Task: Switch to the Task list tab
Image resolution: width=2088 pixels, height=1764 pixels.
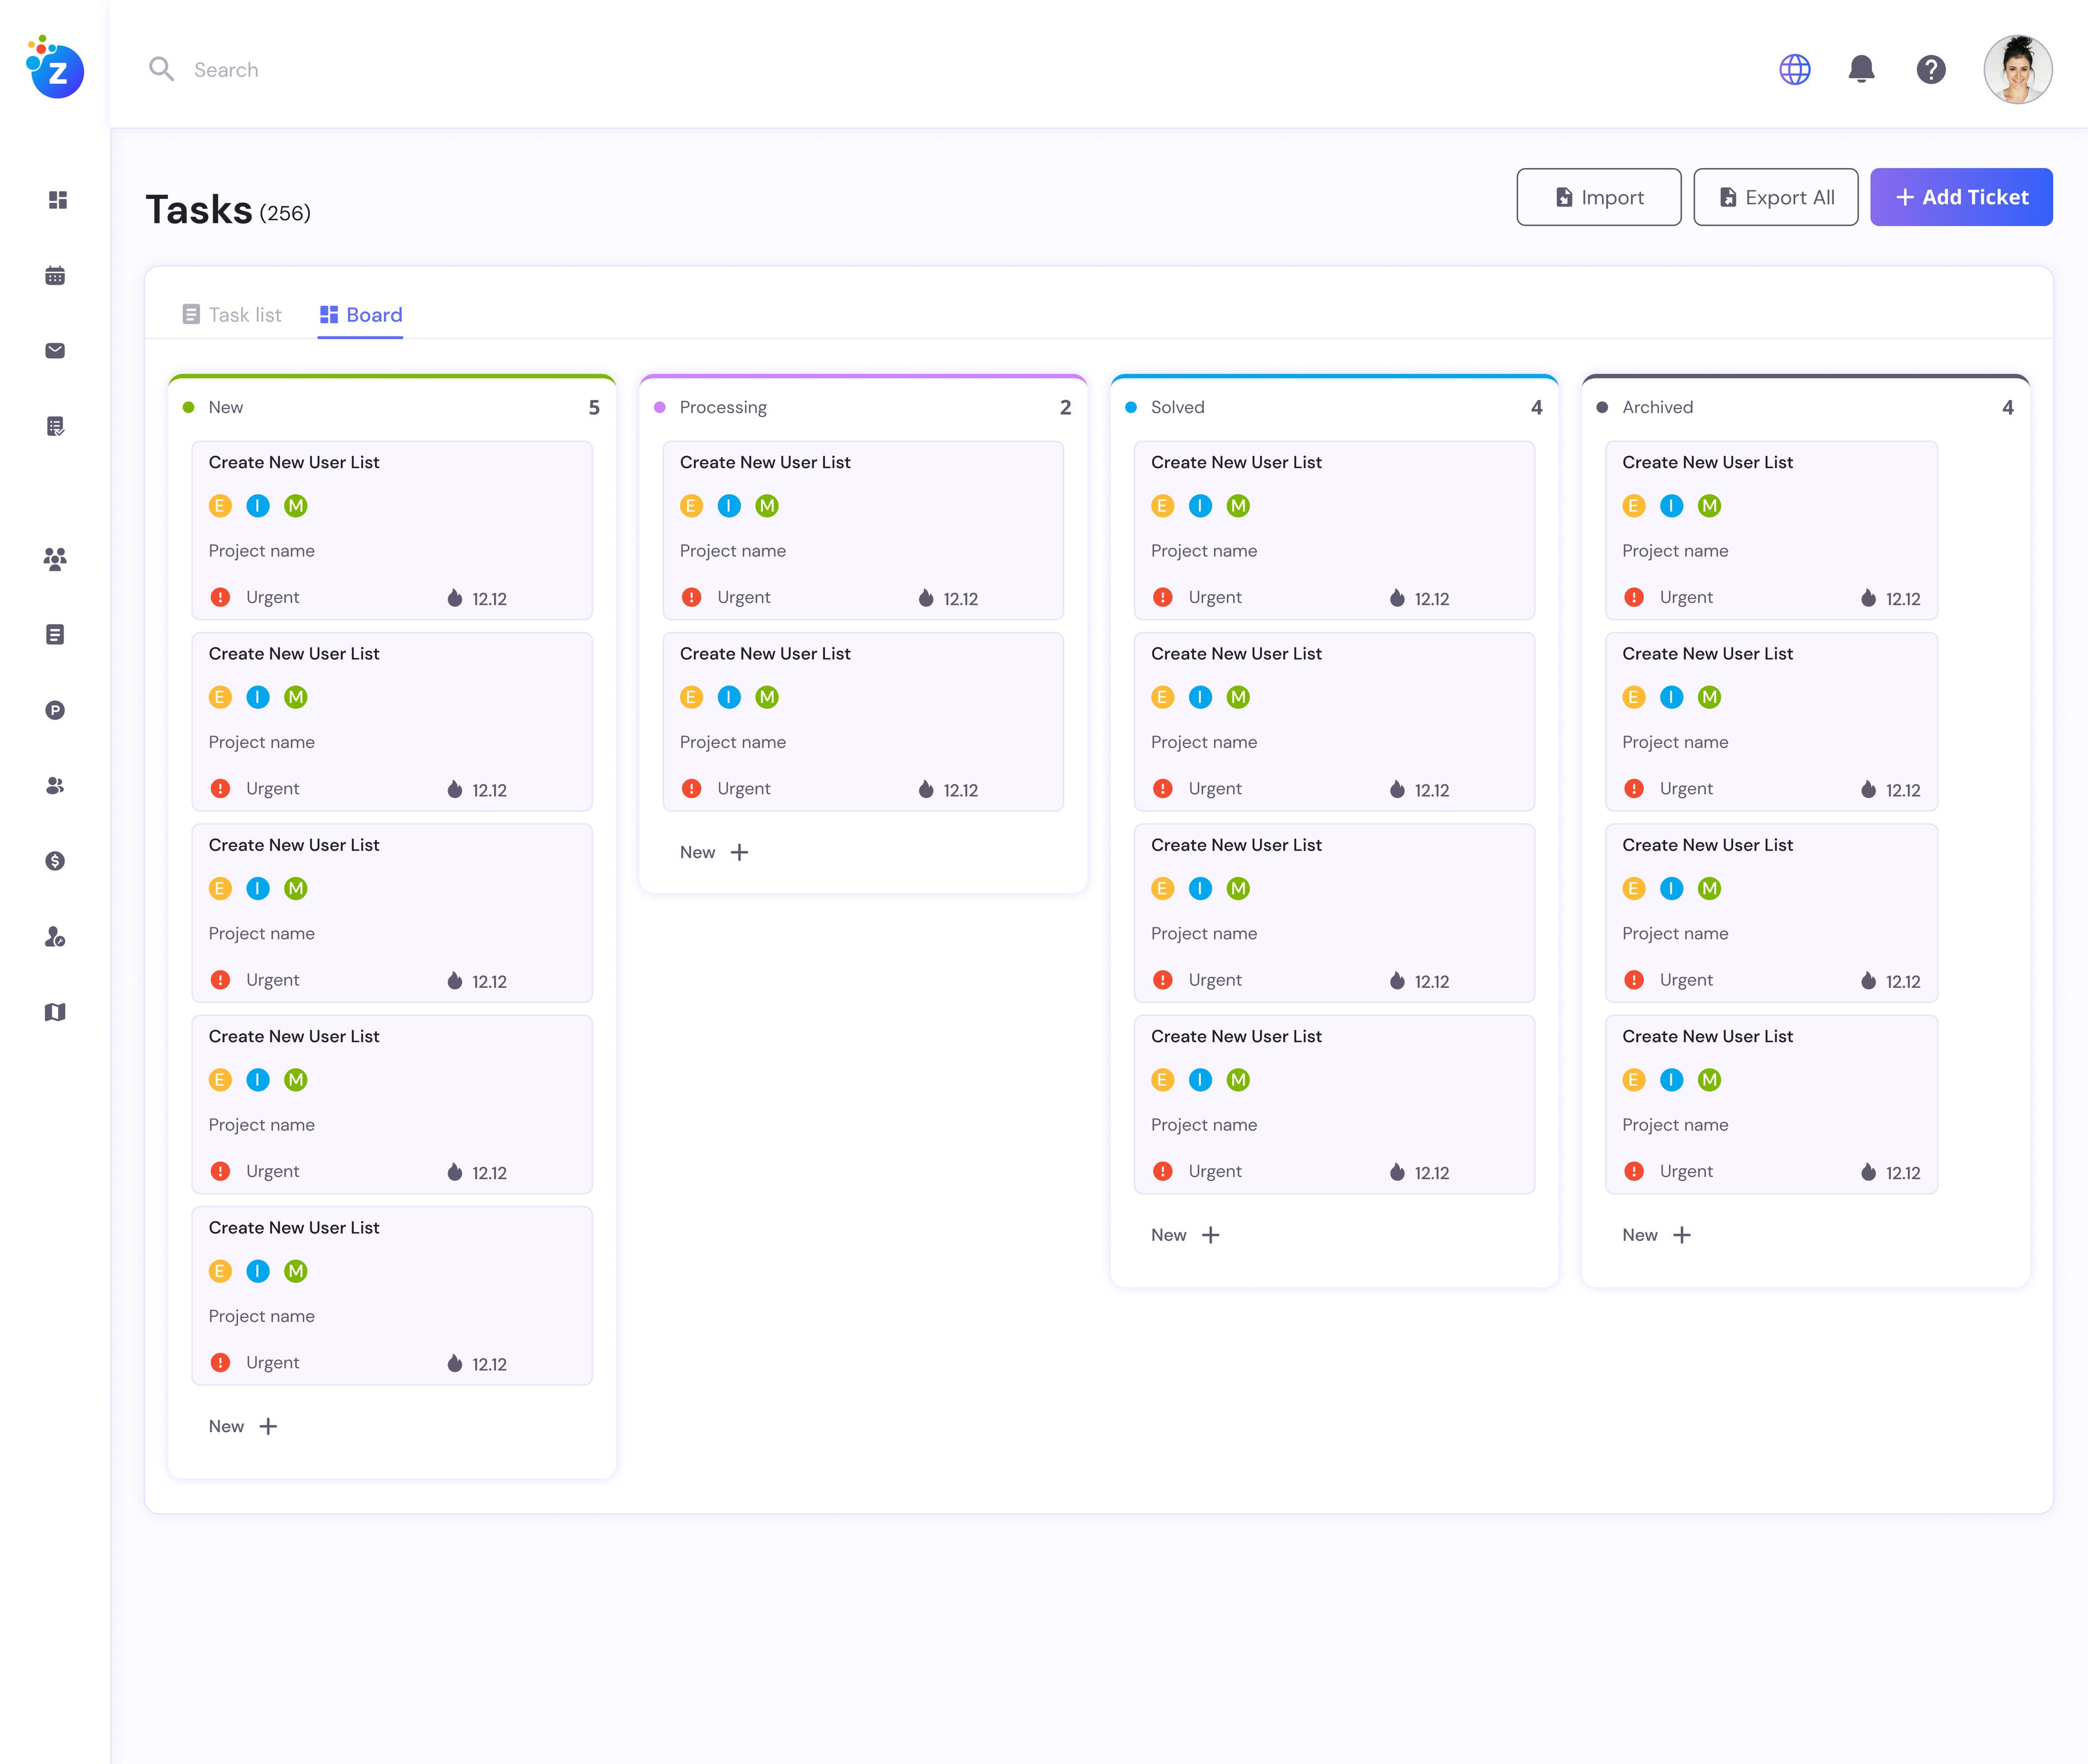Action: (232, 315)
